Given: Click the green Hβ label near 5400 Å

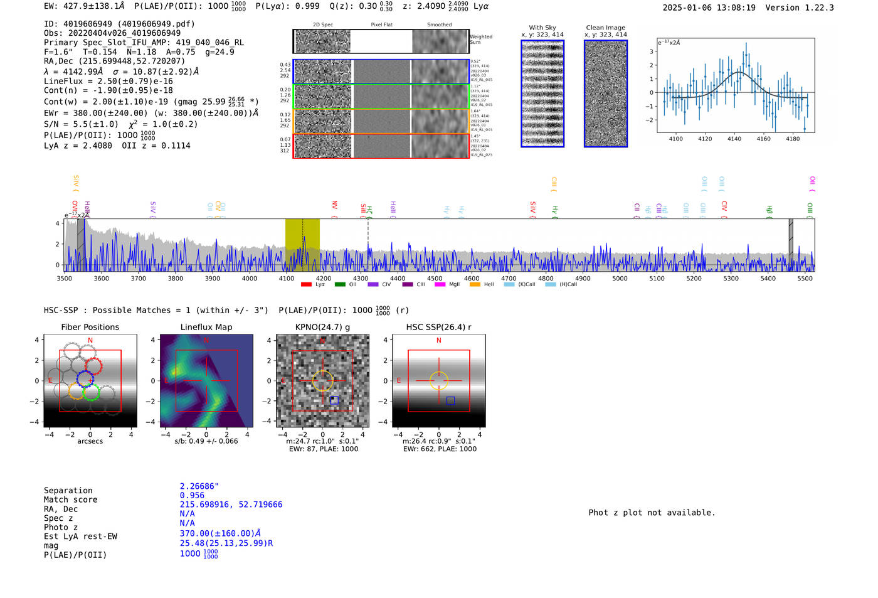Looking at the screenshot, I should coord(770,210).
